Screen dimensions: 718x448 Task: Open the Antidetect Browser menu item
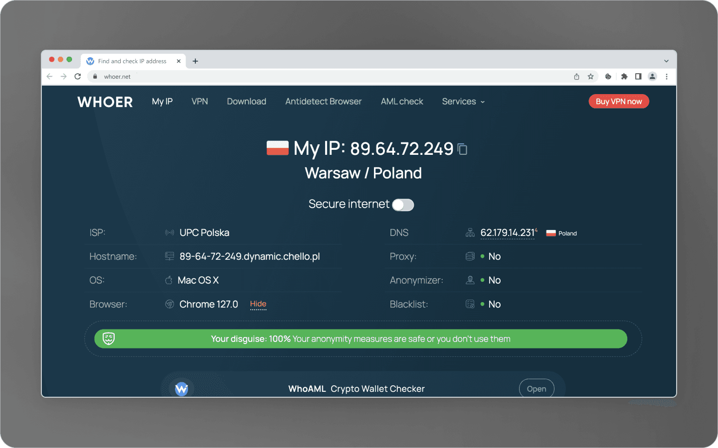324,102
